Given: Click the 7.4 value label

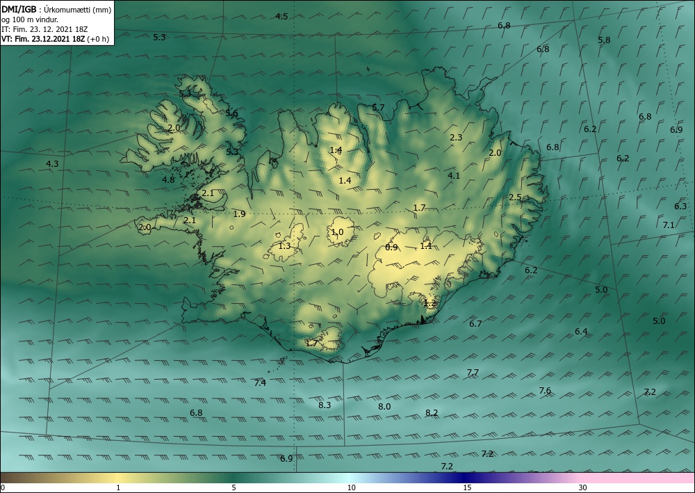Looking at the screenshot, I should pos(260,382).
